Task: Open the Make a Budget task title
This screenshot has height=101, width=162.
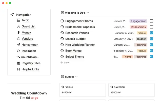Action: [75, 39]
